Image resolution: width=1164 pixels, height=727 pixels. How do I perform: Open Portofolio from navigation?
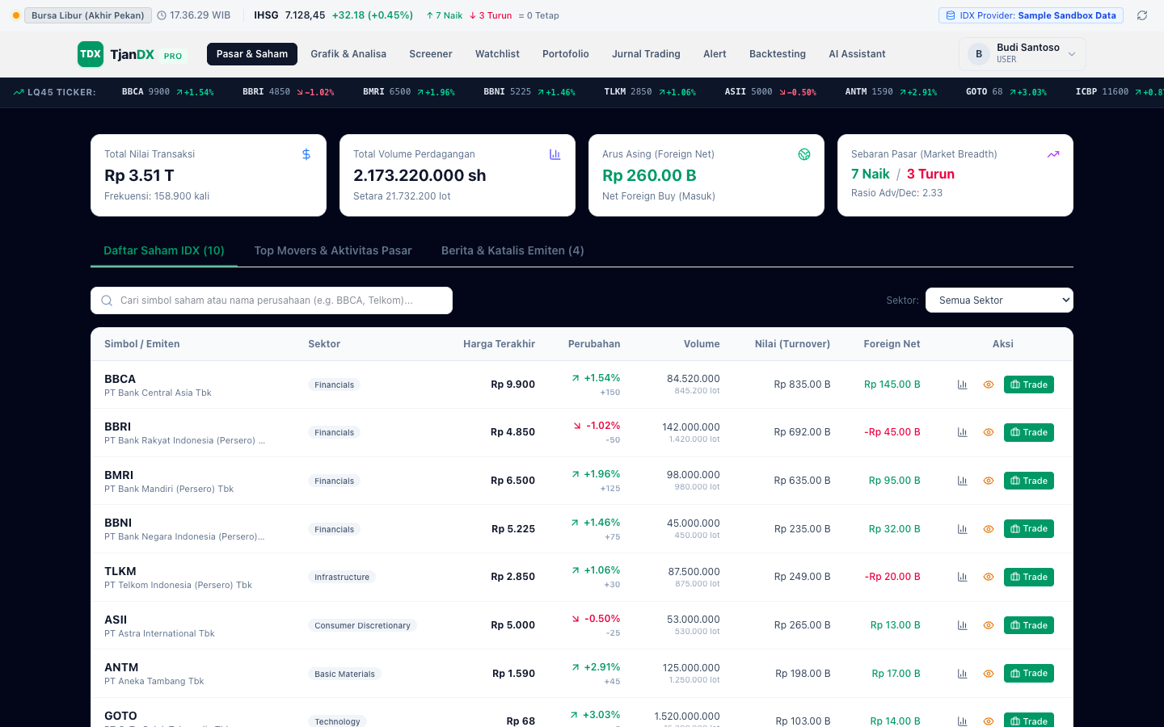[x=566, y=54]
